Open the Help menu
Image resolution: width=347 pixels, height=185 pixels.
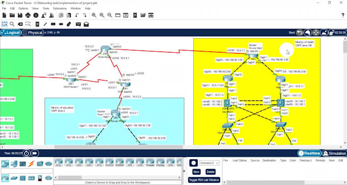click(88, 8)
